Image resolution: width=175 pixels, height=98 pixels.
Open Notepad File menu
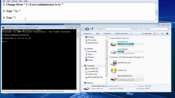click(x=4, y=1)
